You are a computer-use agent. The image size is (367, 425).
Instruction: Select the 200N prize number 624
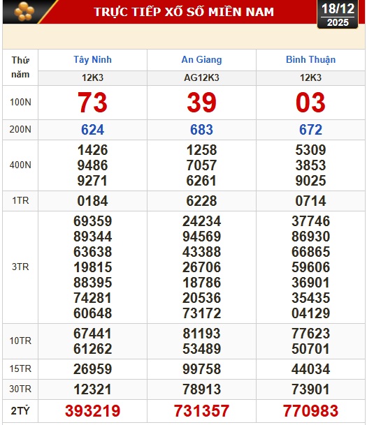pyautogui.click(x=92, y=130)
